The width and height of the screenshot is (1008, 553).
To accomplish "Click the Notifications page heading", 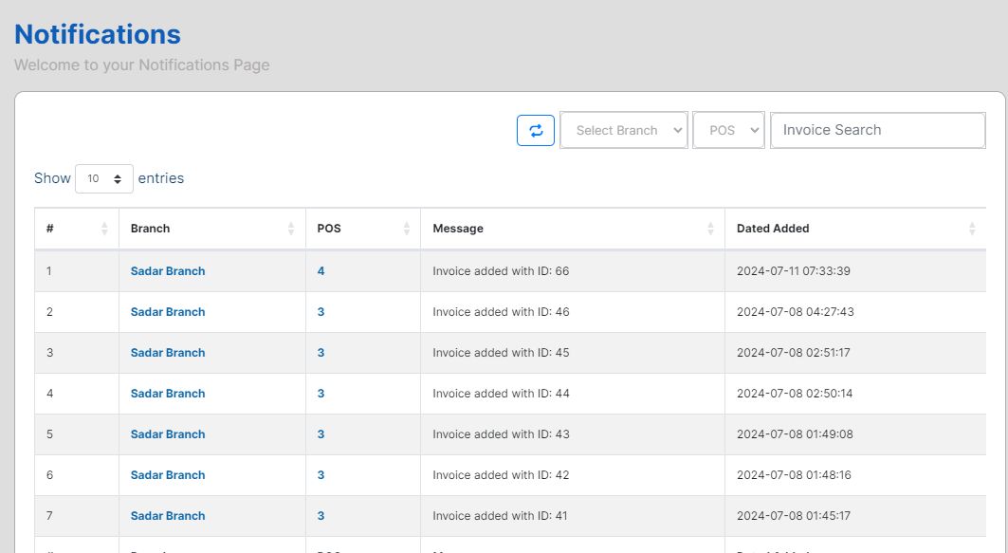I will tap(98, 34).
